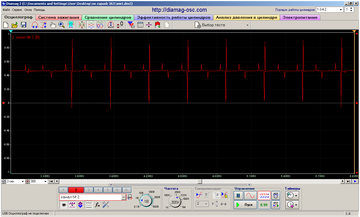360x217 pixels.
Task: Select horizontal stretch tool with red arc
Action: click(x=35, y=25)
